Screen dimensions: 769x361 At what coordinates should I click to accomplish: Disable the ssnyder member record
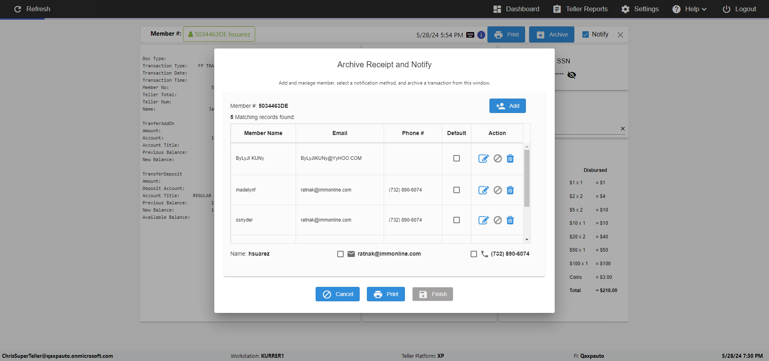(497, 220)
